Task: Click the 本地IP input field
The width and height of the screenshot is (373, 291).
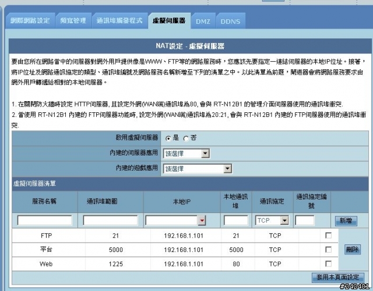Action: [x=171, y=220]
